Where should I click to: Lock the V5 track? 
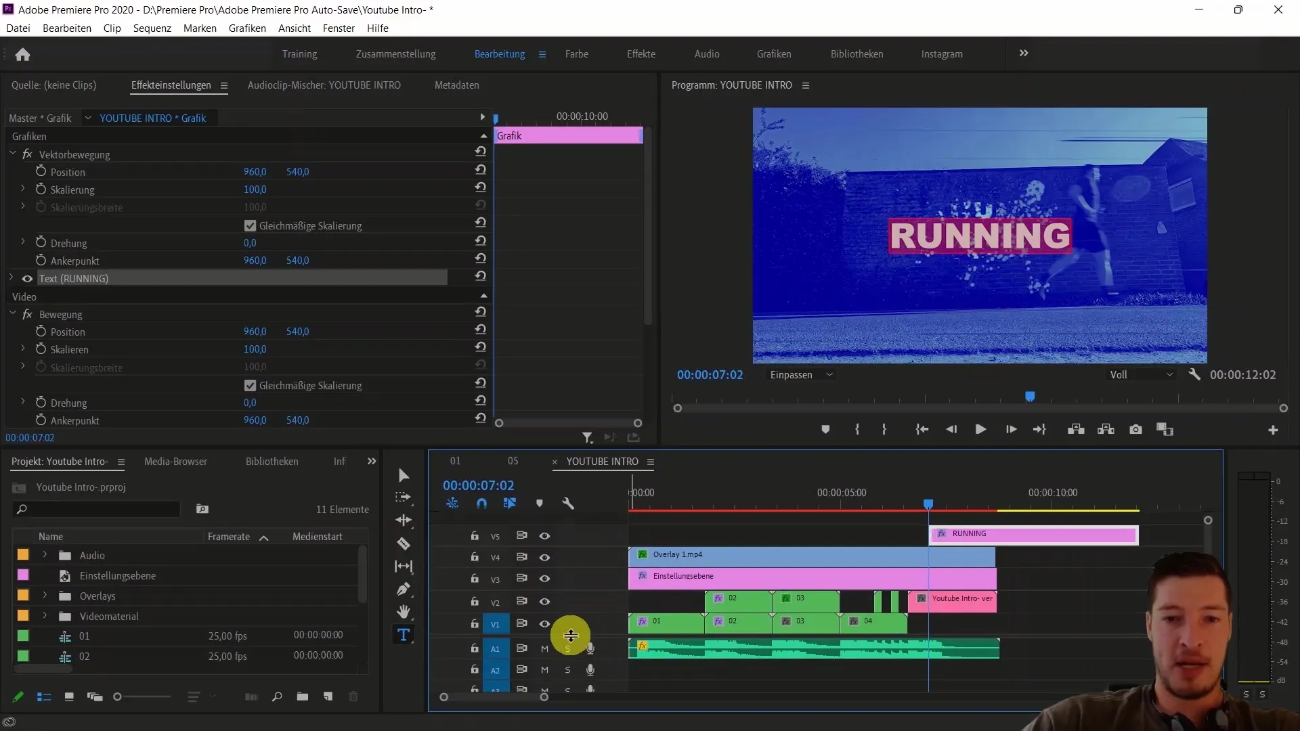tap(475, 535)
